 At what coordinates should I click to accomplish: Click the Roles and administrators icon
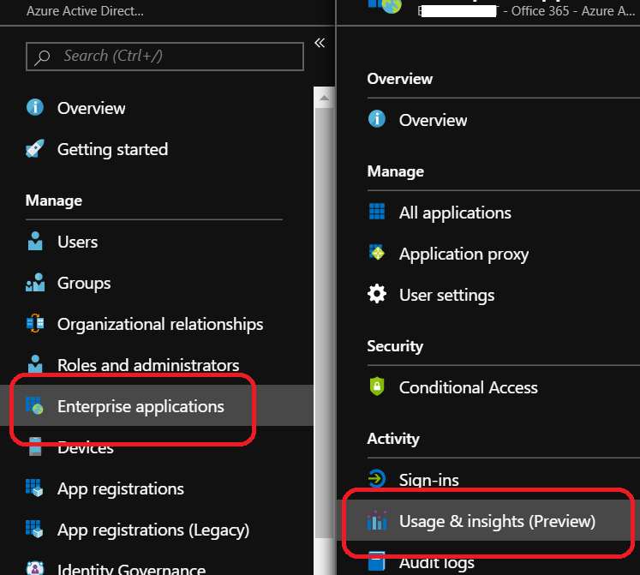click(35, 364)
